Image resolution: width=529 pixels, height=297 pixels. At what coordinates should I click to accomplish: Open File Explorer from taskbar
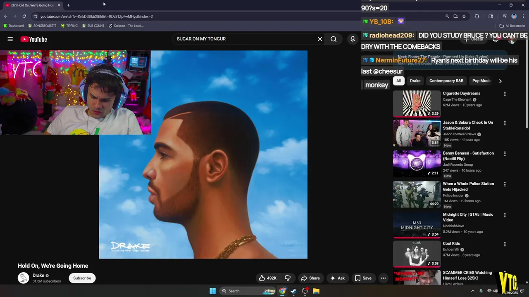point(316,291)
